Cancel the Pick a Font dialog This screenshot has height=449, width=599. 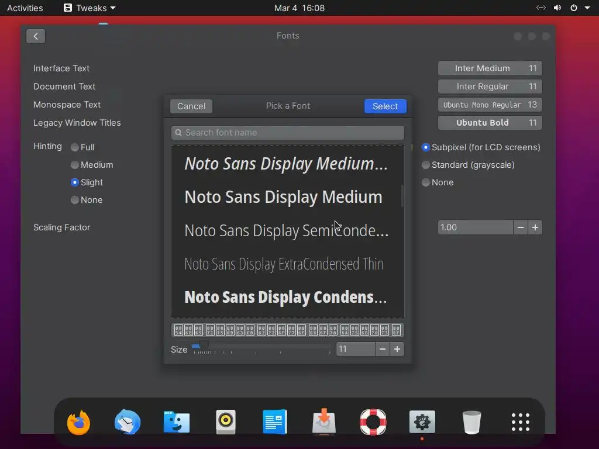(x=191, y=106)
